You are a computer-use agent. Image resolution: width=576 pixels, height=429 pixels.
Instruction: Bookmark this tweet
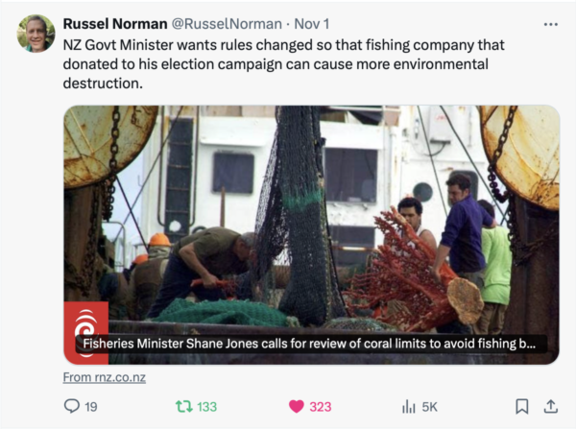(521, 406)
